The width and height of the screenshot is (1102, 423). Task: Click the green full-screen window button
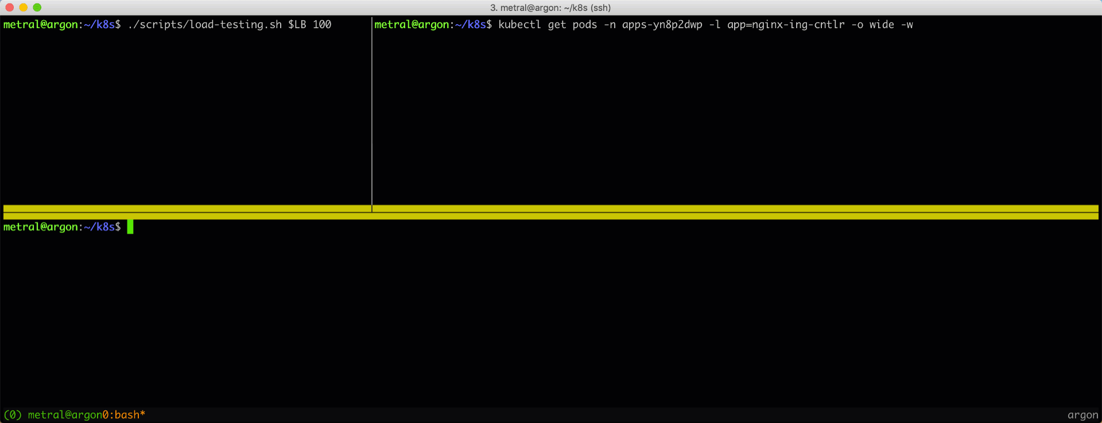[37, 7]
